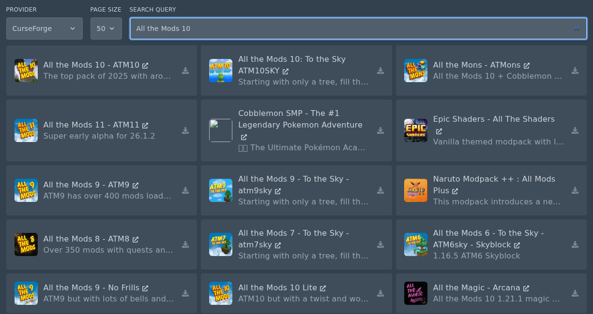Select 'The Ultimate Pokémon Aca…' description
593x314 pixels.
tap(302, 148)
